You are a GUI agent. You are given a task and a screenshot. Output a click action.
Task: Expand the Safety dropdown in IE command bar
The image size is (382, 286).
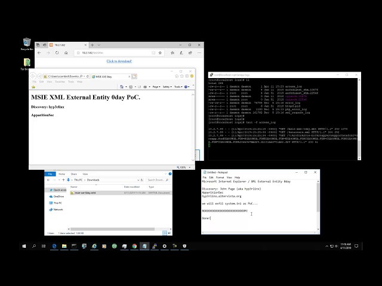[167, 87]
